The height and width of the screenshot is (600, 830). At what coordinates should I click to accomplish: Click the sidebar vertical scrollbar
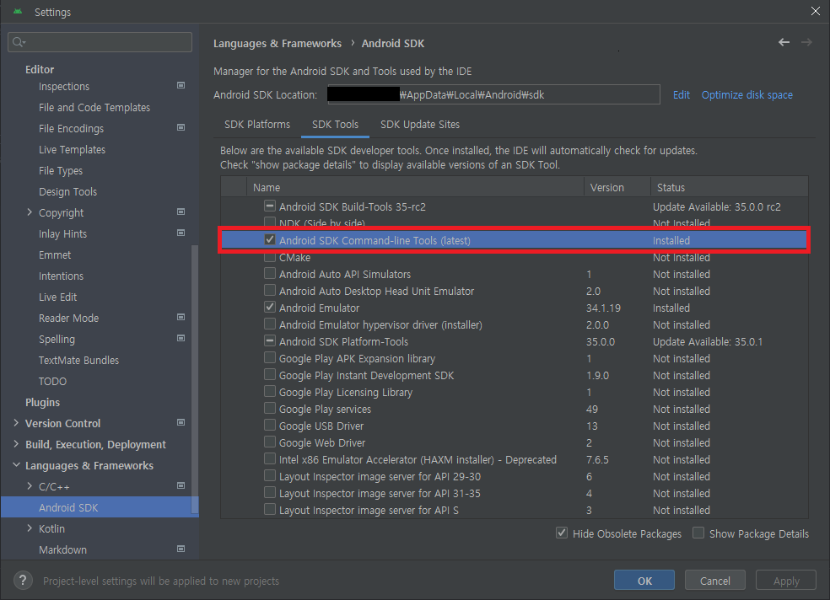tap(195, 379)
